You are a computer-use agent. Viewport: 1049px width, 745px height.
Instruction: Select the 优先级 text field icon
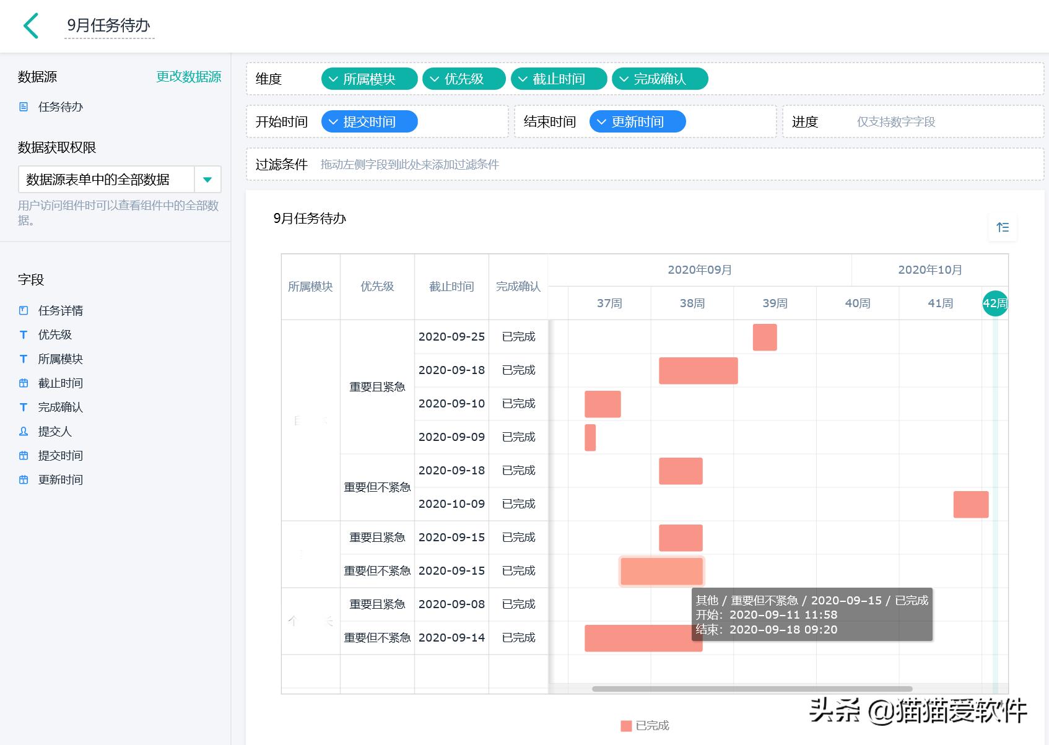24,334
